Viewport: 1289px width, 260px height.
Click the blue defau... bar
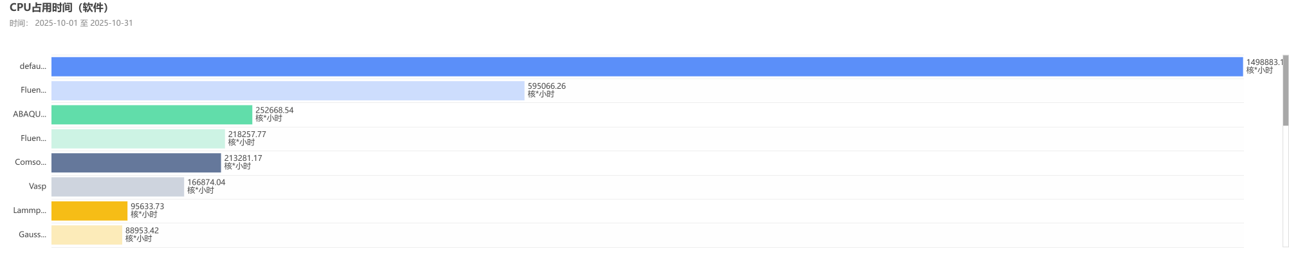point(646,67)
